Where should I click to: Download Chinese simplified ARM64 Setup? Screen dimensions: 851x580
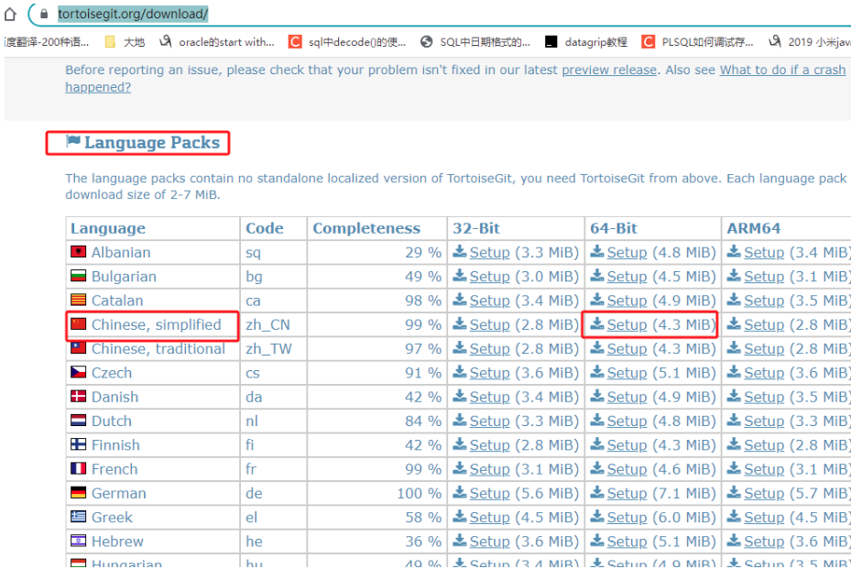click(764, 324)
